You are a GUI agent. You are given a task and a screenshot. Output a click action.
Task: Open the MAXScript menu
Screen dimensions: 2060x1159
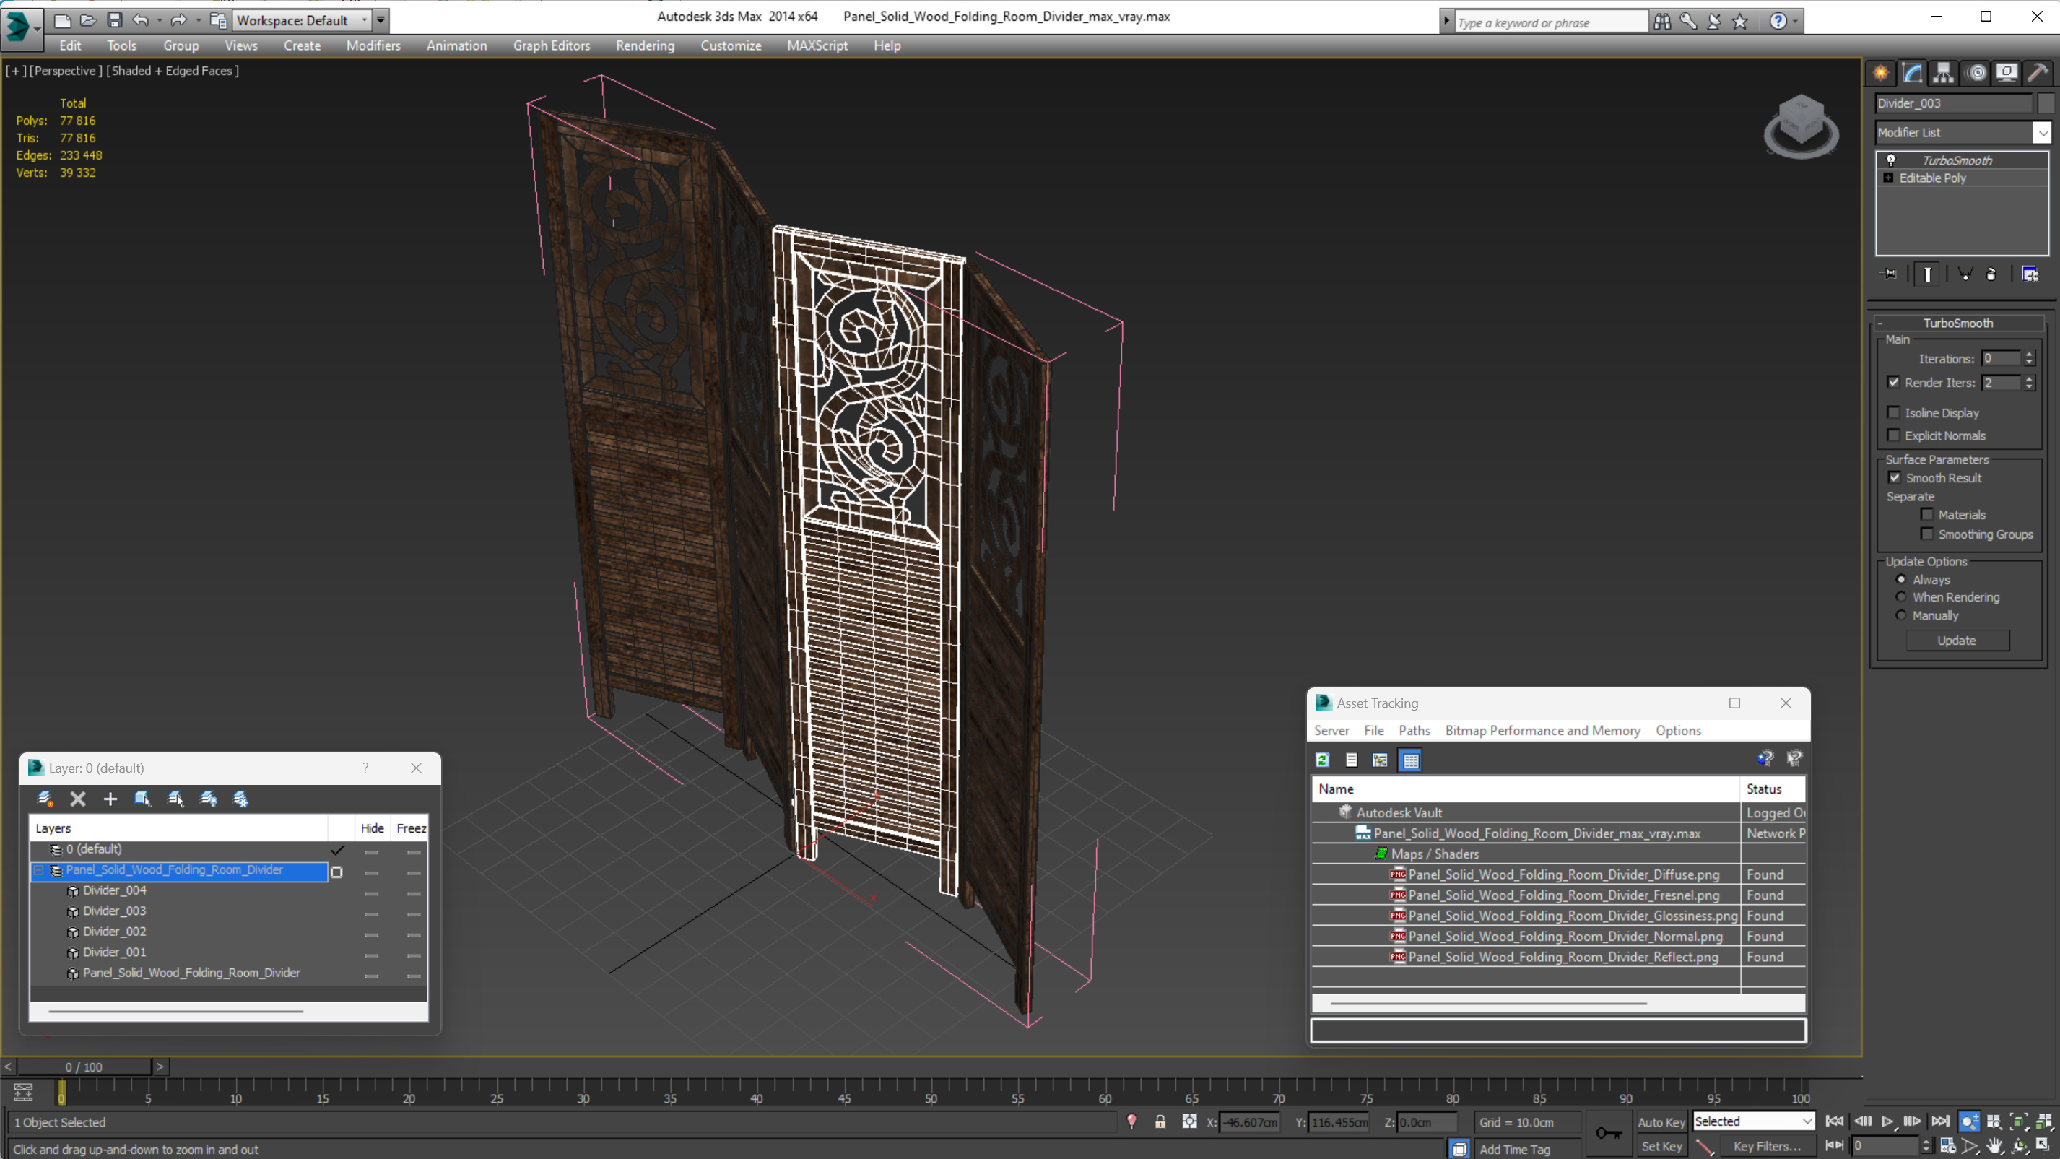(817, 45)
